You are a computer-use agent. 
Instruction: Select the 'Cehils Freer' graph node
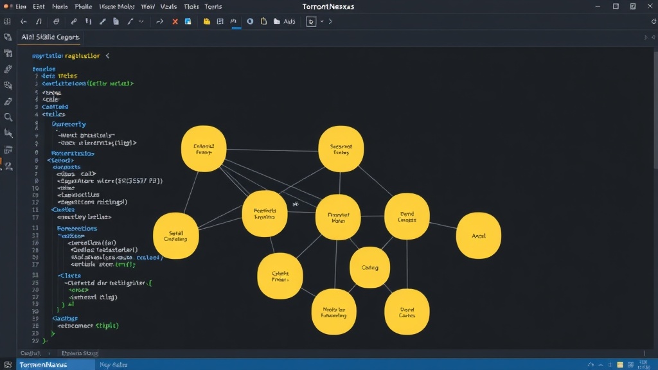click(280, 276)
